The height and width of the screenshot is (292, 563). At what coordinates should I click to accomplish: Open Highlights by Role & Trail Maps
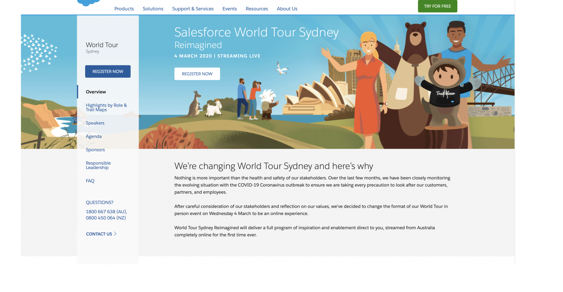(x=106, y=107)
